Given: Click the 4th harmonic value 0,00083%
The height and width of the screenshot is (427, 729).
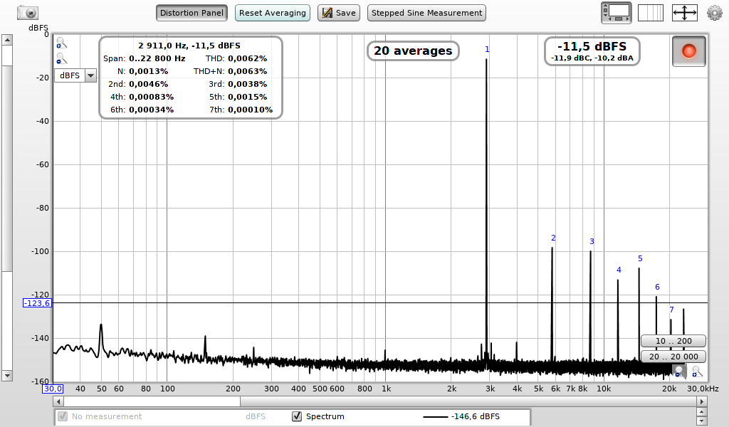Looking at the screenshot, I should point(151,97).
